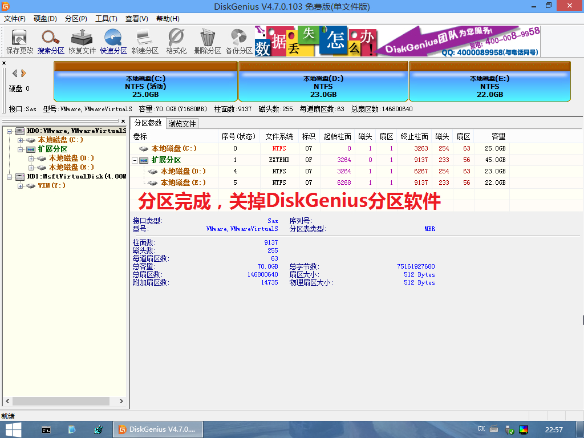The height and width of the screenshot is (438, 584).
Task: Open the 硬盘(D) menu
Action: point(45,19)
